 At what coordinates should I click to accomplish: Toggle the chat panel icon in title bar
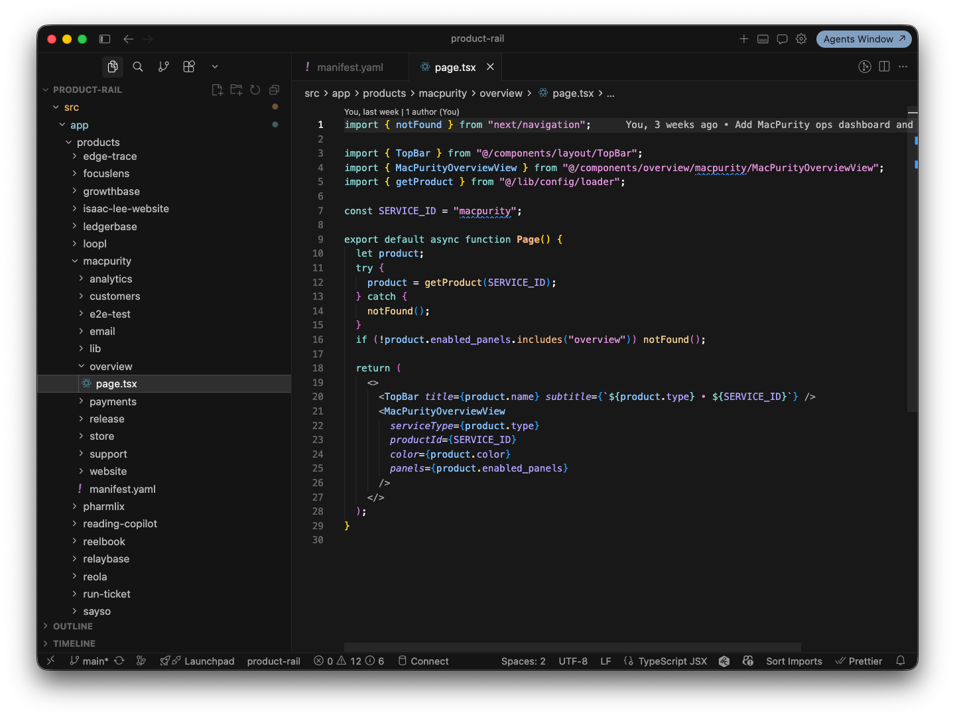(782, 39)
